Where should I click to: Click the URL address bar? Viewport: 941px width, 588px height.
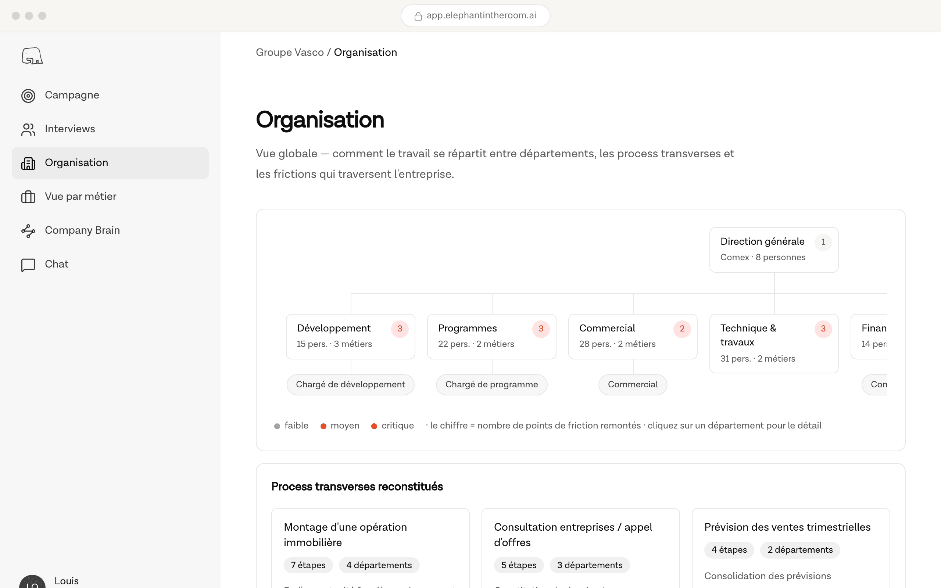[x=475, y=16]
